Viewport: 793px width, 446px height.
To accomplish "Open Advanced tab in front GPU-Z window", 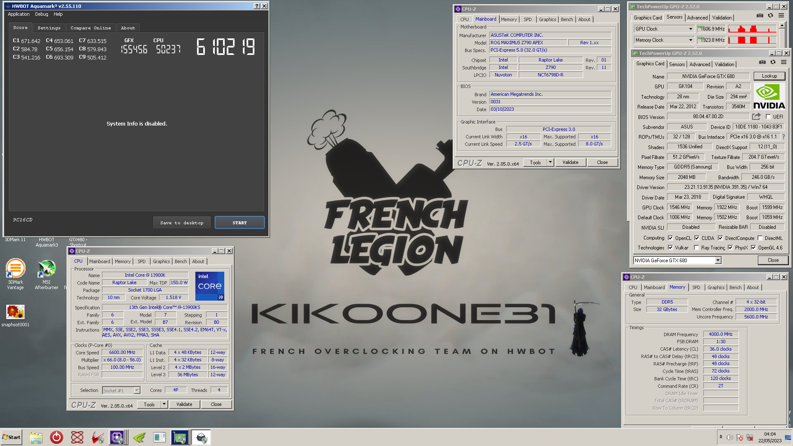I will coord(700,64).
